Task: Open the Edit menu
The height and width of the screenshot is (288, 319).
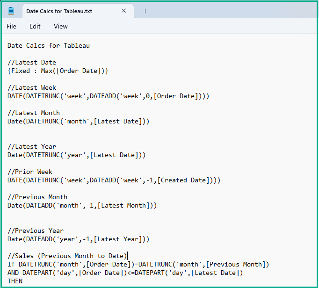Action: (35, 27)
